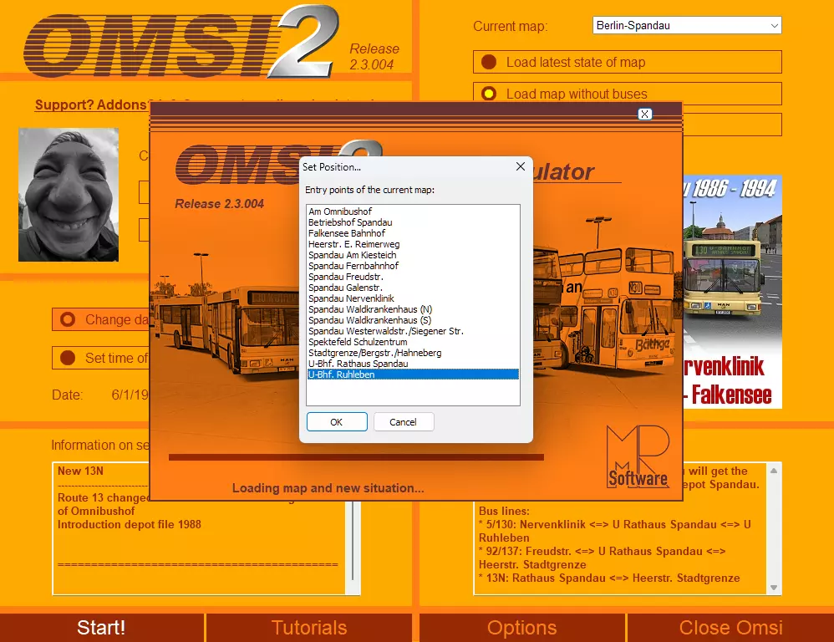834x642 pixels.
Task: Close the OMSI loading splash window
Action: 644,114
